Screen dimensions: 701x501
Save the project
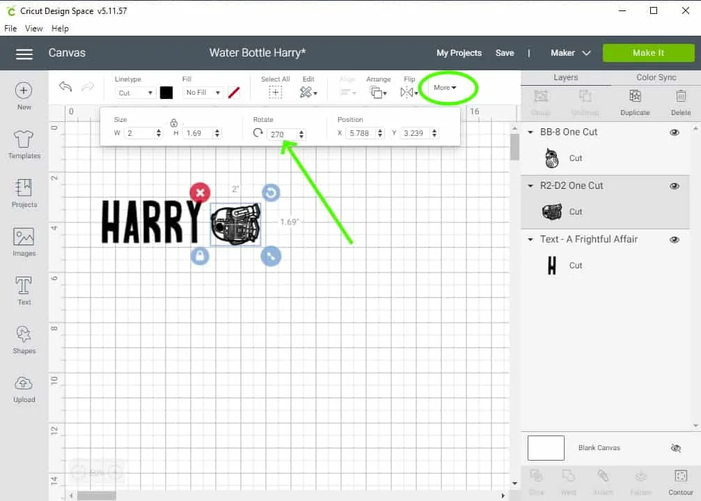coord(504,53)
